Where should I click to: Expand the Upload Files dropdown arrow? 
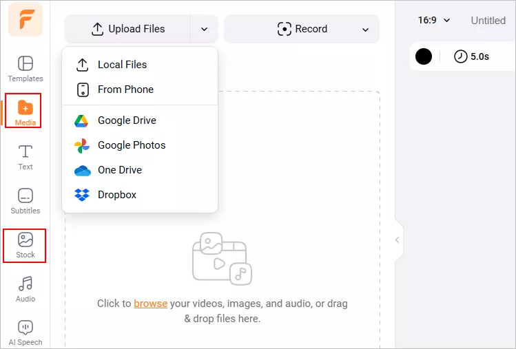tap(205, 29)
